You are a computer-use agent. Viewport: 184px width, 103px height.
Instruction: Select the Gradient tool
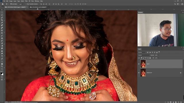[x=2, y=46]
